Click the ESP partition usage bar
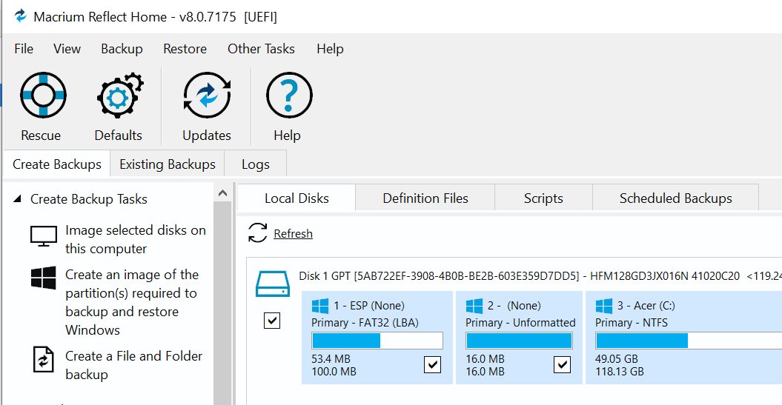 tap(377, 341)
